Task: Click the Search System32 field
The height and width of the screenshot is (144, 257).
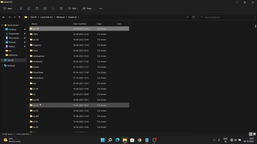Action: coord(226,17)
